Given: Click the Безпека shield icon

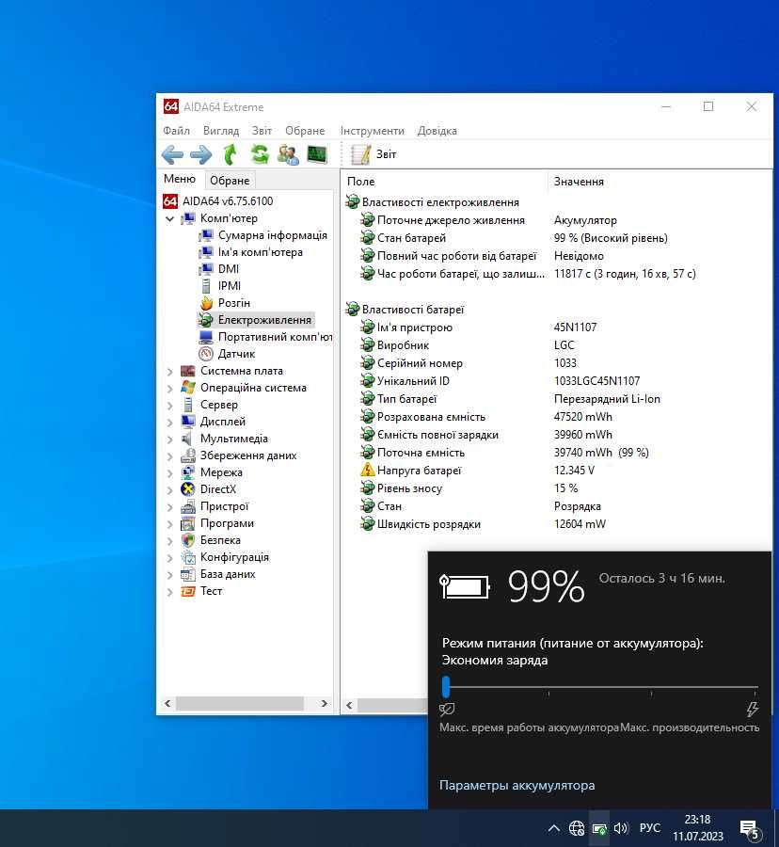Looking at the screenshot, I should pos(188,541).
